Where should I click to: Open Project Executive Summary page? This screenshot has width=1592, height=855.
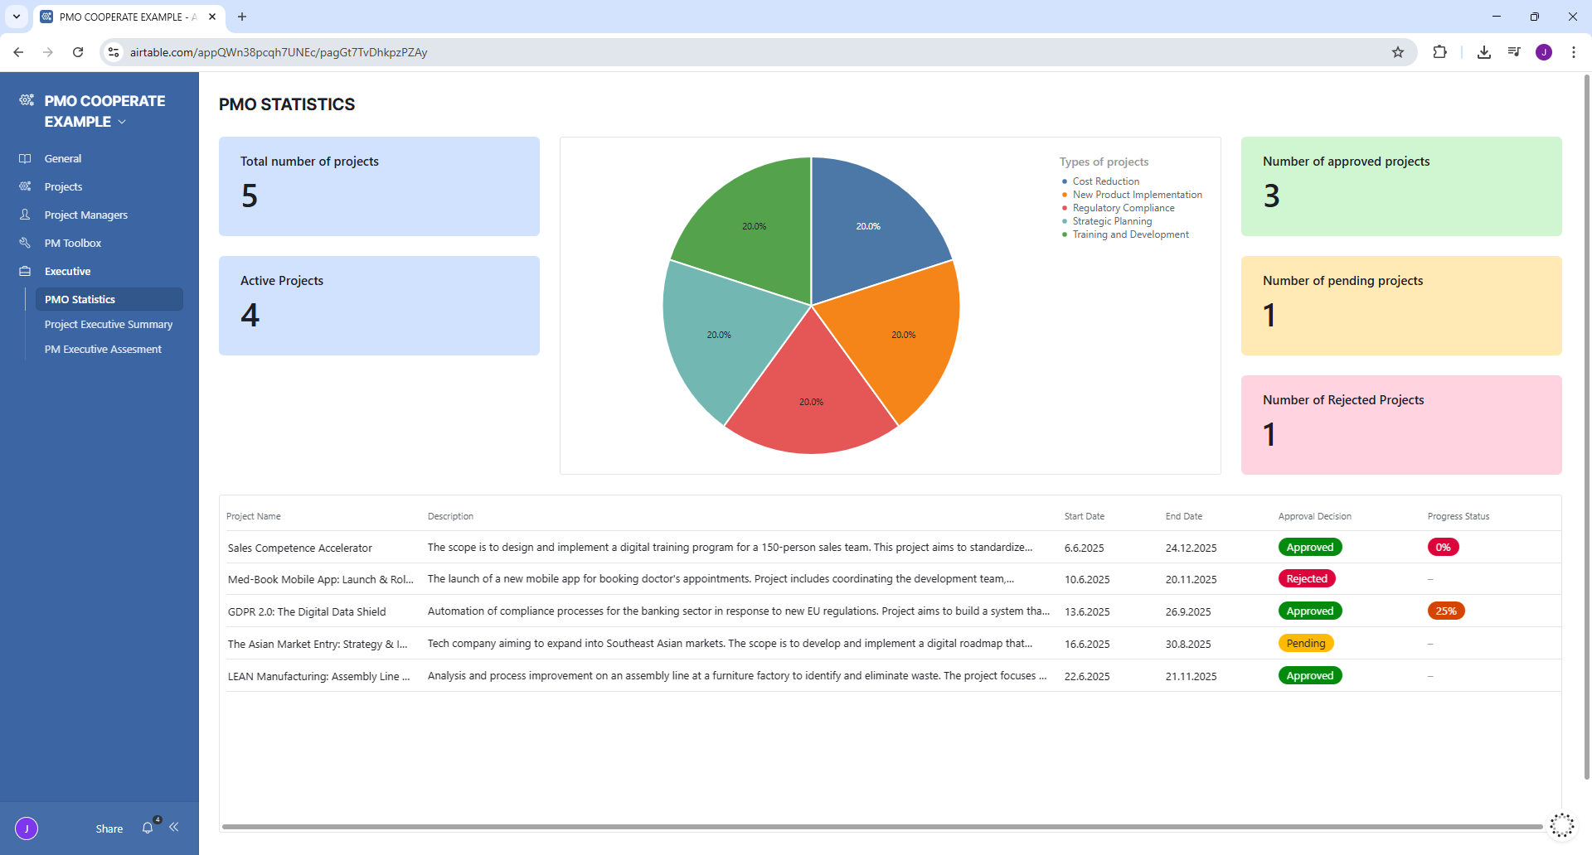(x=109, y=325)
